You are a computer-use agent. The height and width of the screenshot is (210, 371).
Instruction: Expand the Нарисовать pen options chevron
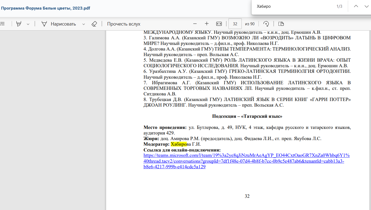tap(84, 24)
